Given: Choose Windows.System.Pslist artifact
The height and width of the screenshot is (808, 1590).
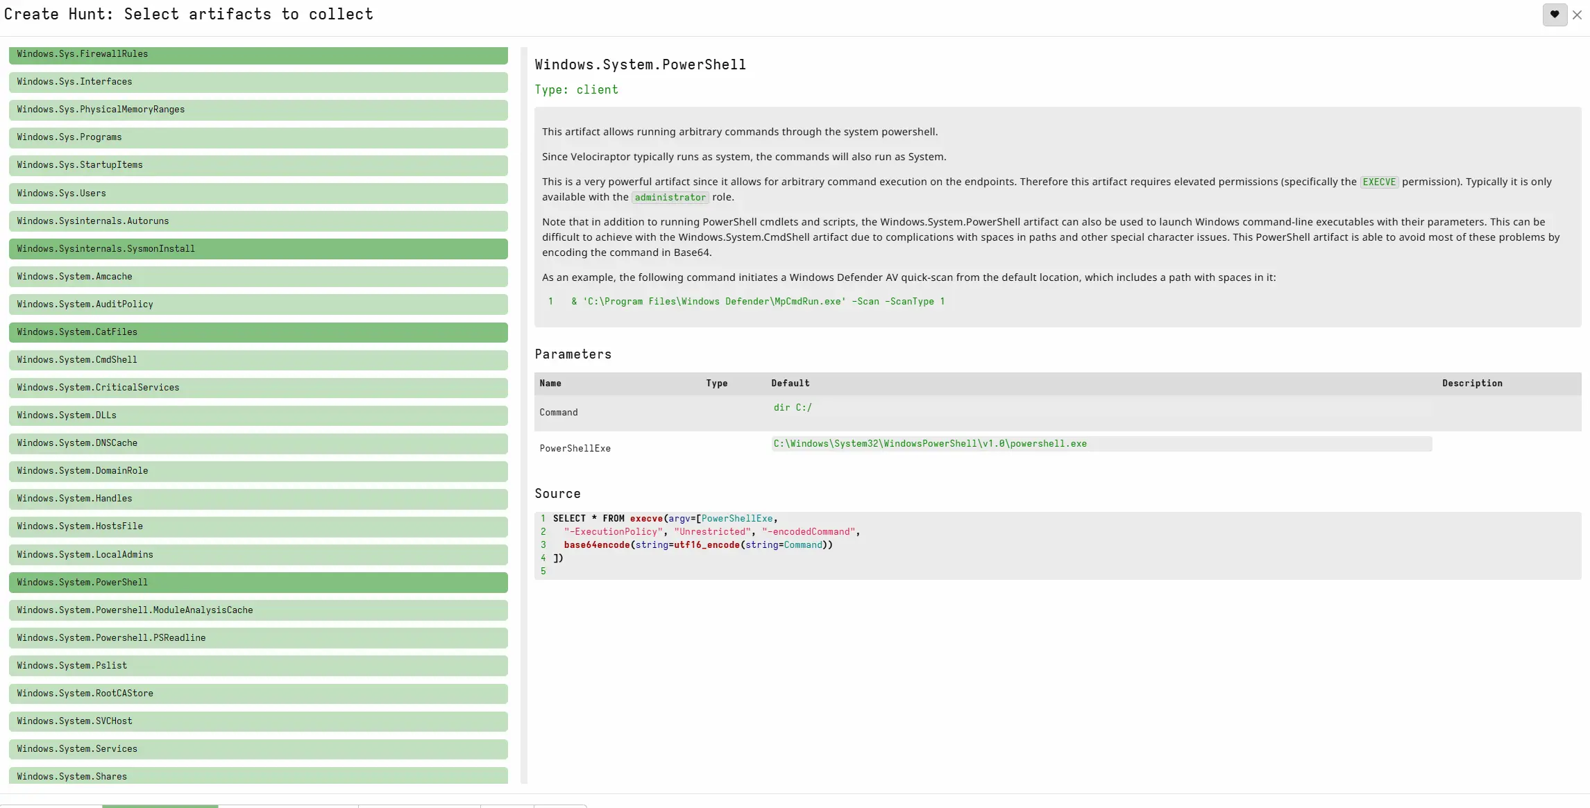Looking at the screenshot, I should [x=258, y=666].
